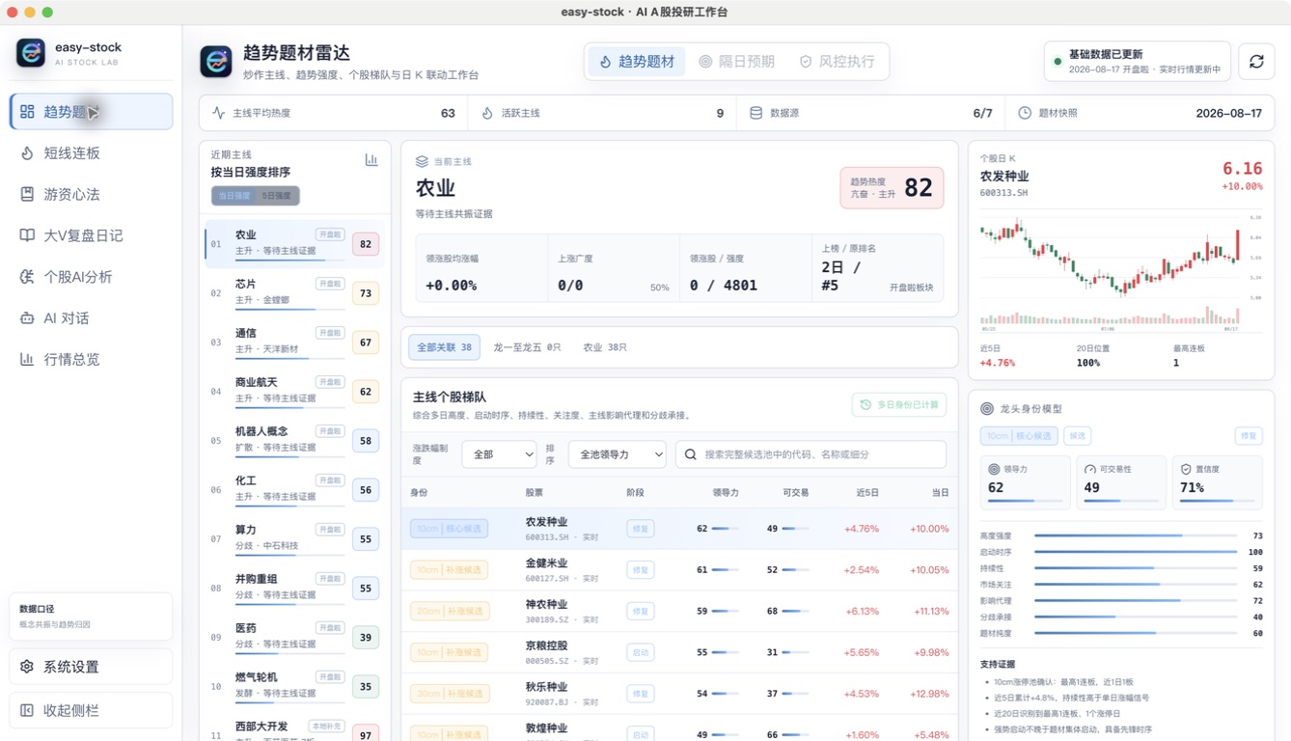This screenshot has height=741, width=1291.
Task: Switch ranking to 当日强度
Action: point(233,196)
